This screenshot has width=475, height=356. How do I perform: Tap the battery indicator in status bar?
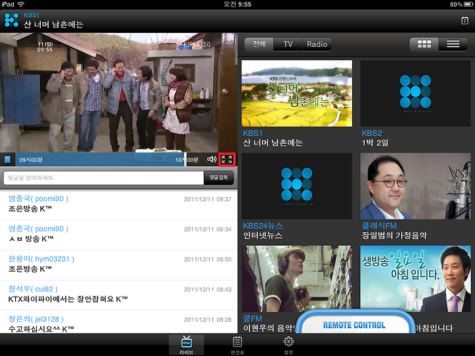click(468, 4)
